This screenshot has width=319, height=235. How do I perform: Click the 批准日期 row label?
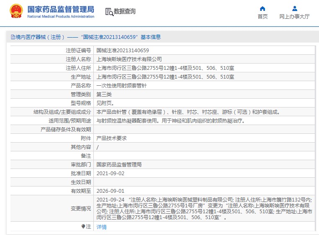tap(81, 174)
